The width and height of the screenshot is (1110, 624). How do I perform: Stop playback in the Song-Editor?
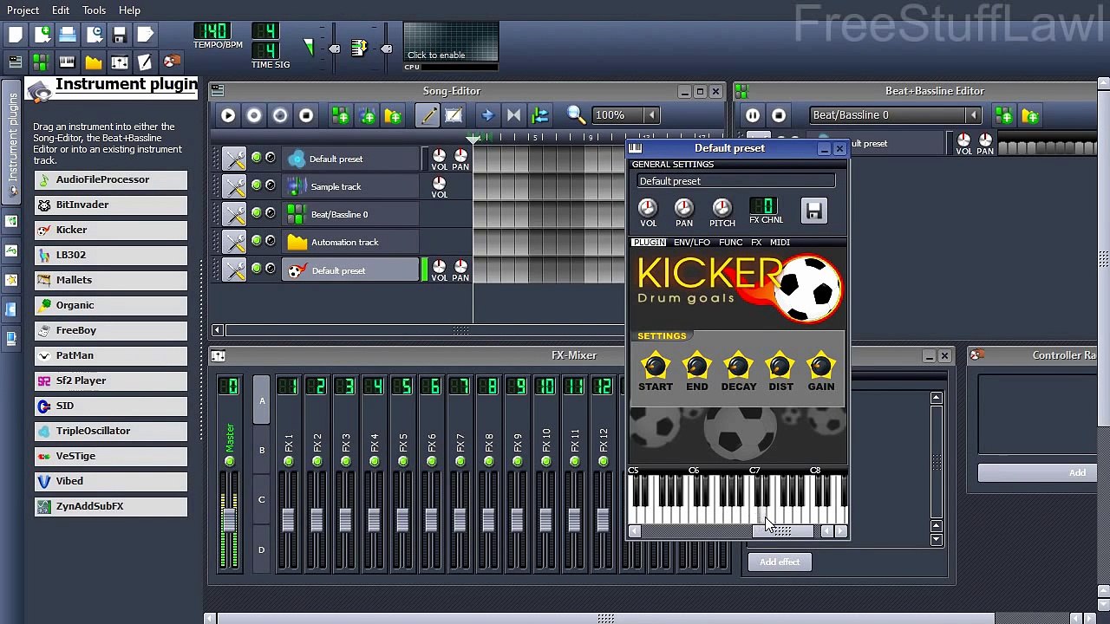coord(306,115)
